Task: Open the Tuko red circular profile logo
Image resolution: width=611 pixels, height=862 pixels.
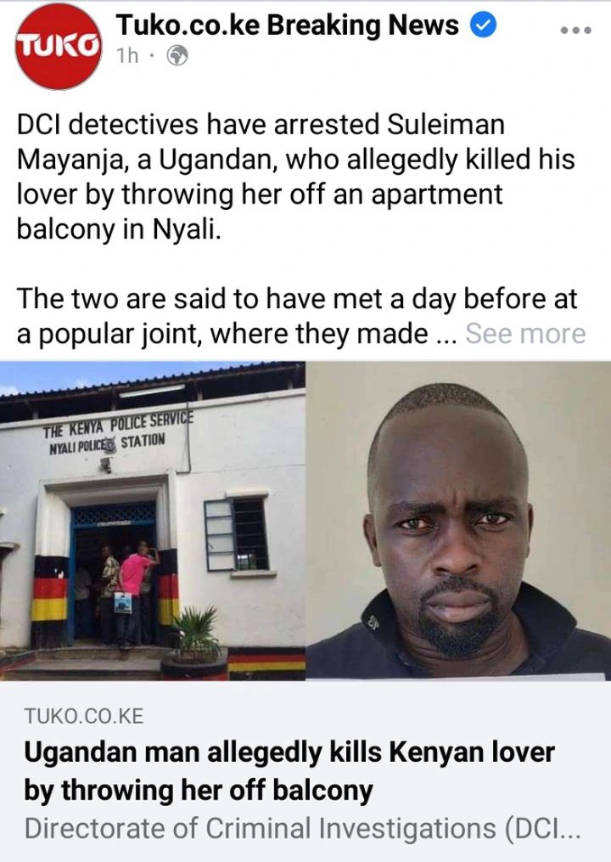Action: pos(59,46)
